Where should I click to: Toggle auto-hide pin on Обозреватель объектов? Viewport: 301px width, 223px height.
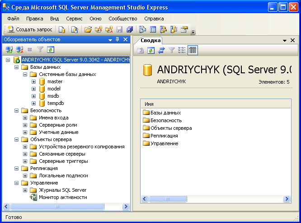point(118,39)
